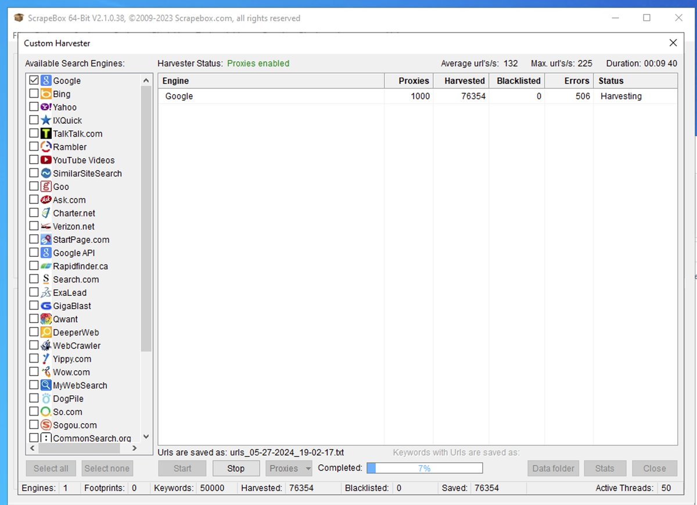Click the StartPage.com icon
Screen dimensions: 697x505
(x=46, y=239)
